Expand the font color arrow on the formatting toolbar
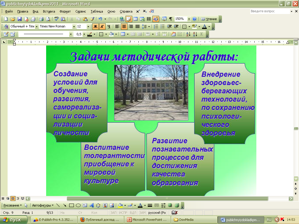This screenshot has height=224, width=299. (x=209, y=27)
